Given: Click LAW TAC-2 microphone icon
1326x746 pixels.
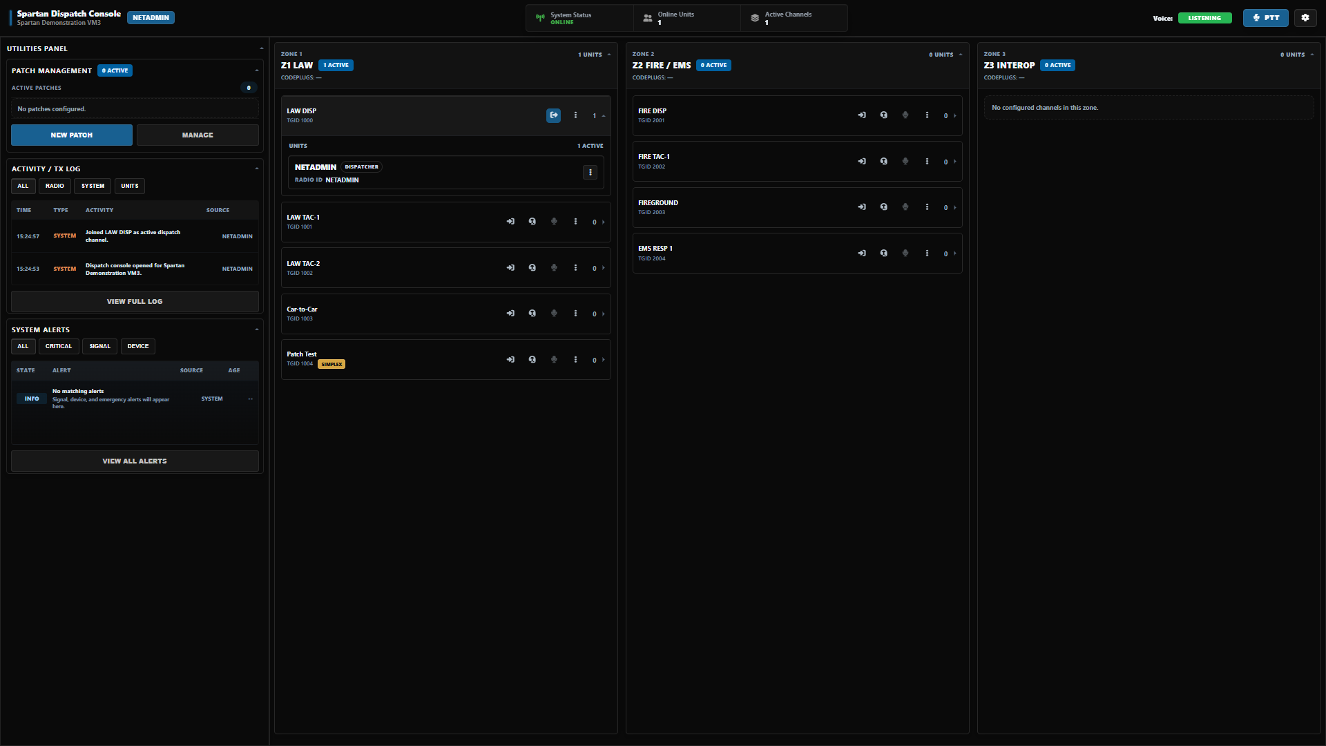Looking at the screenshot, I should [x=554, y=268].
